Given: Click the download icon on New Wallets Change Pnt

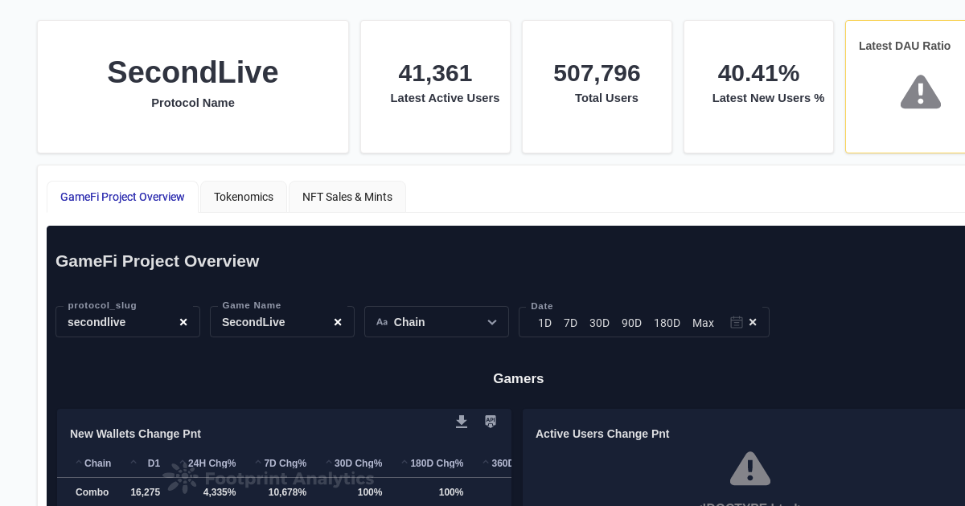Looking at the screenshot, I should coord(462,422).
